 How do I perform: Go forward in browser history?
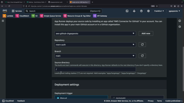click(6, 6)
